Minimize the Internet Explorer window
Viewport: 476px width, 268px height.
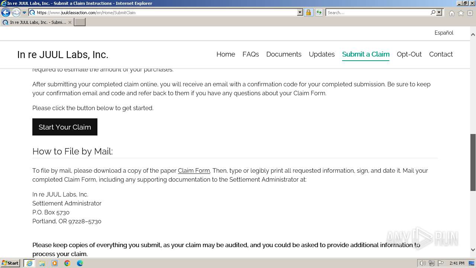pyautogui.click(x=459, y=3)
